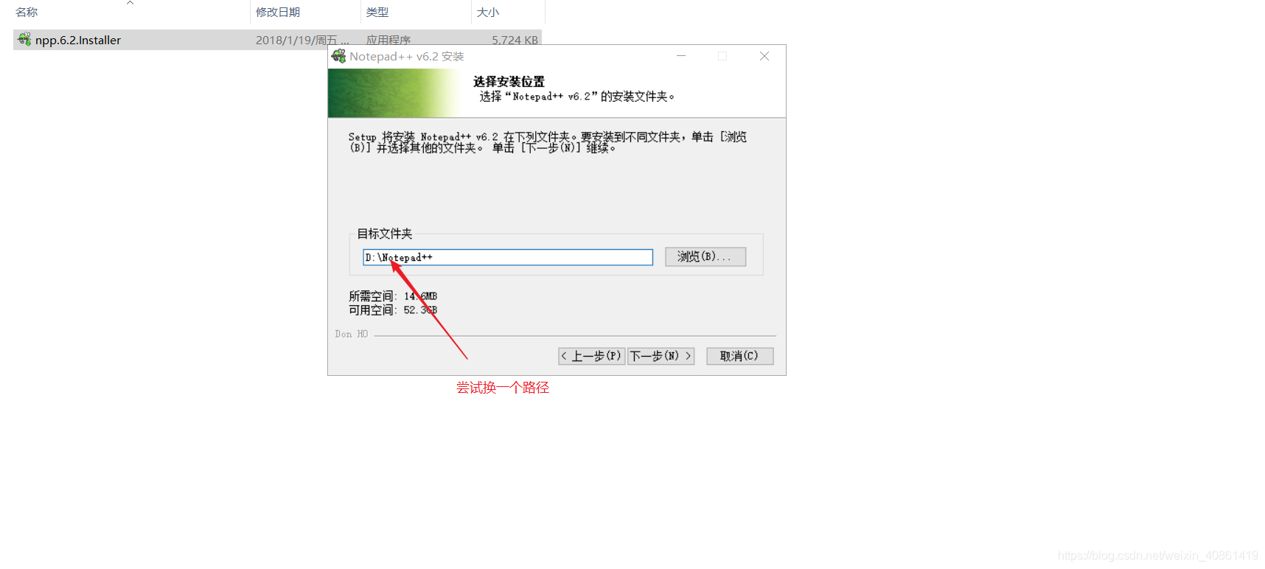Click the 目标文件夹 group label
The width and height of the screenshot is (1265, 569).
coord(385,234)
